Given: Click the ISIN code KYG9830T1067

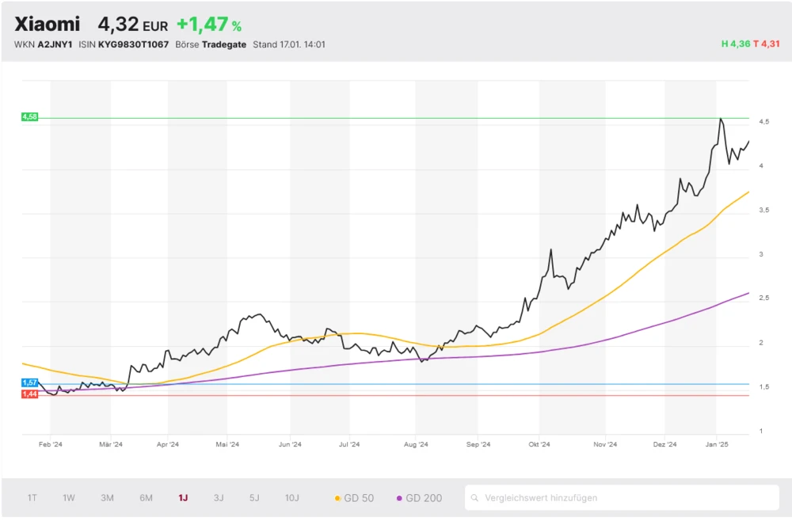Looking at the screenshot, I should click(x=133, y=44).
